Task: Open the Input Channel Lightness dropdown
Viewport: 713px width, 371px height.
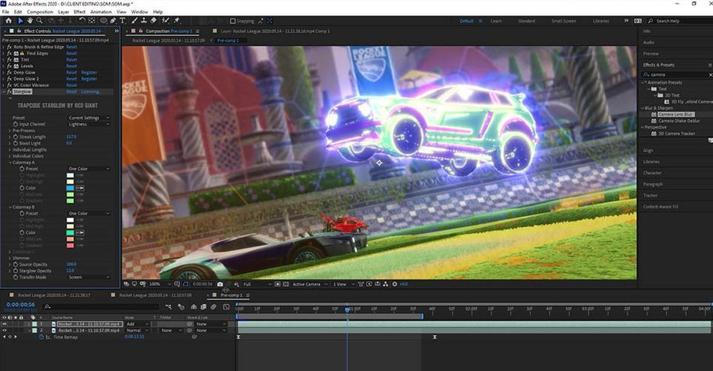Action: (x=89, y=124)
